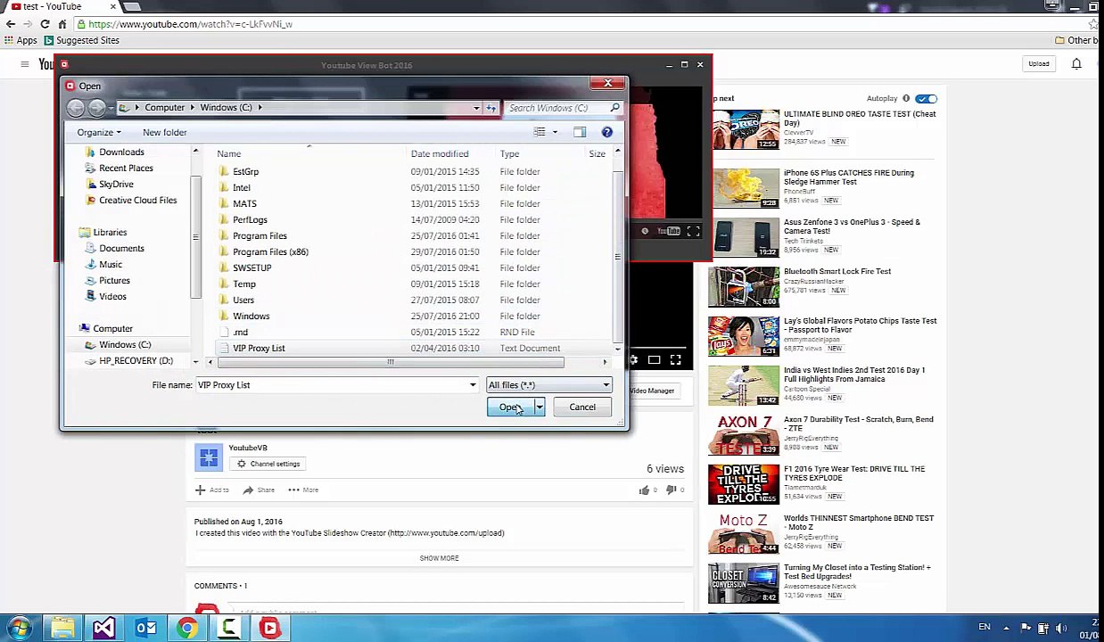Open the address bar history dropdown
Screen dimensions: 1104x642
coord(476,108)
